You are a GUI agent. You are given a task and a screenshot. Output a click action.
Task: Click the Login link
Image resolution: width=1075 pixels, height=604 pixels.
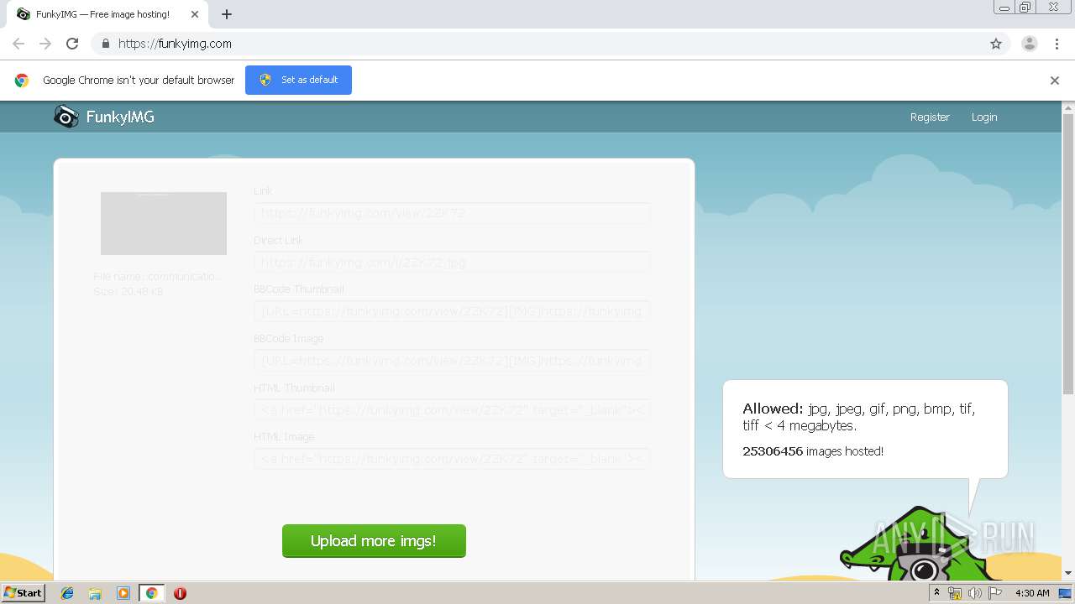pyautogui.click(x=984, y=117)
